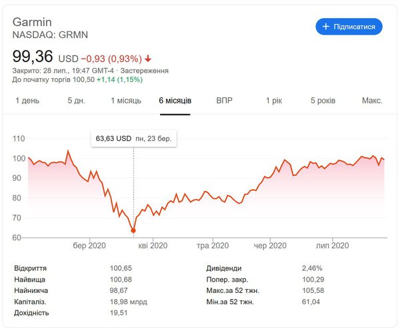The image size is (400, 331).
Task: Click the NASDAQ: GRMN ticker text
Action: pyautogui.click(x=41, y=34)
